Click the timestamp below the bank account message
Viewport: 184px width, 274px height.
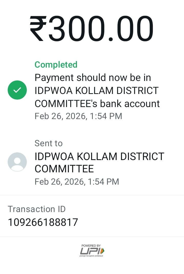tap(78, 116)
